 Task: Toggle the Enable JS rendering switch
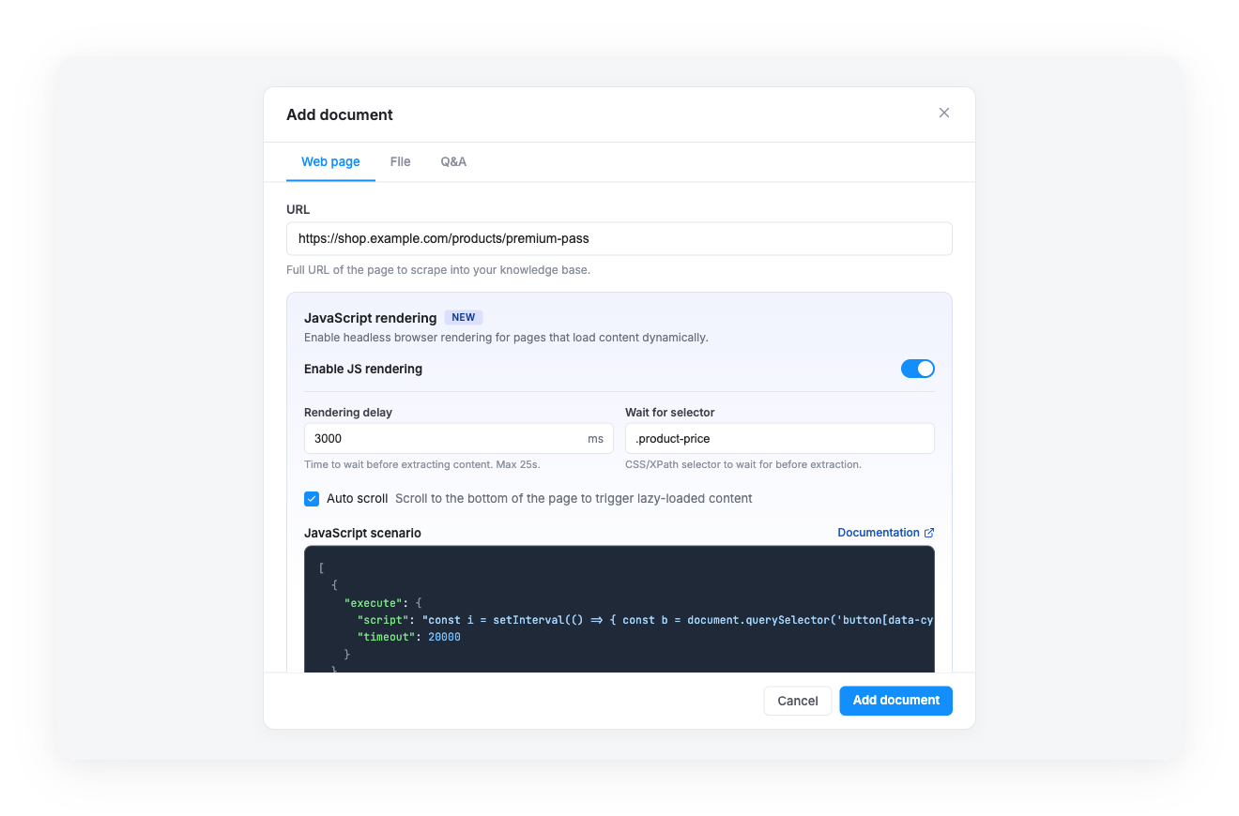[918, 369]
